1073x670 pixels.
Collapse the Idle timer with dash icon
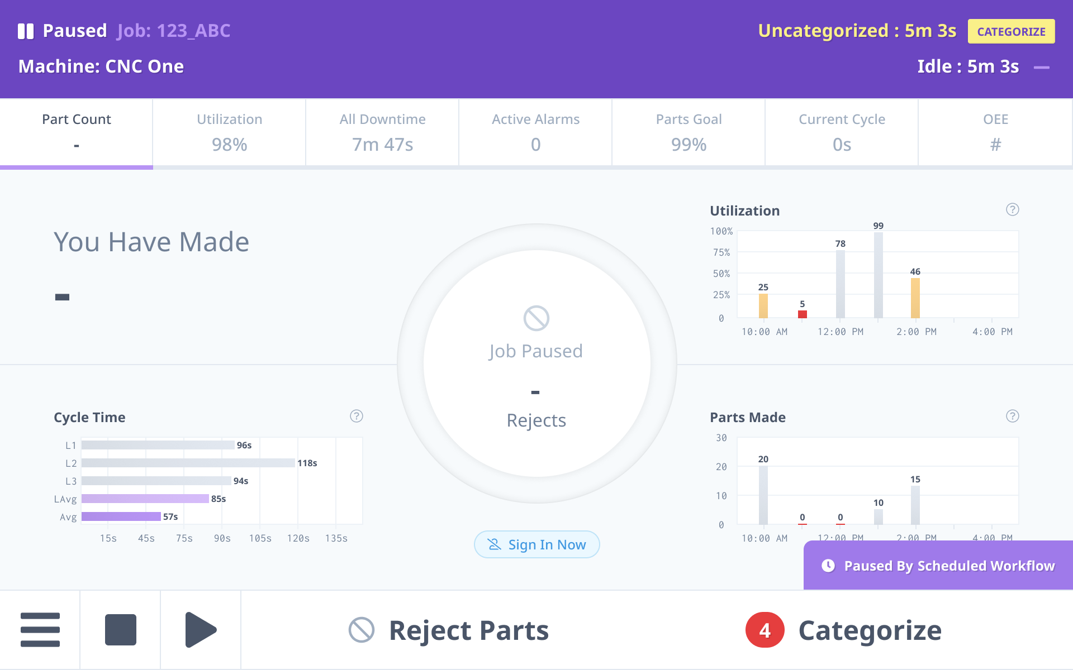pos(1041,68)
